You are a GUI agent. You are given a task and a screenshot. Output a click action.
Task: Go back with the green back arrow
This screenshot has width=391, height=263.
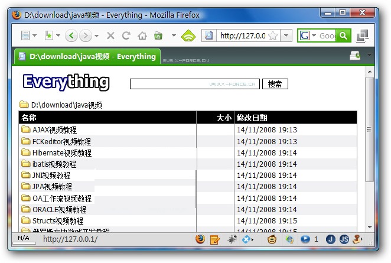71,35
